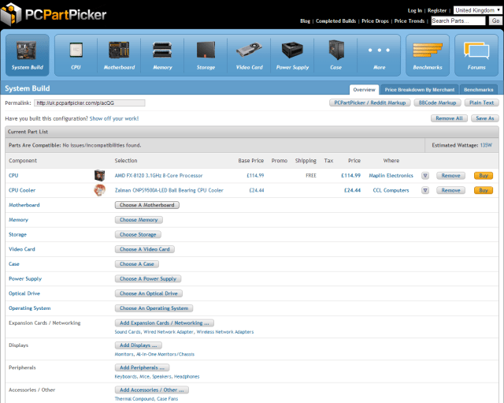Click the Save As button

pyautogui.click(x=485, y=118)
